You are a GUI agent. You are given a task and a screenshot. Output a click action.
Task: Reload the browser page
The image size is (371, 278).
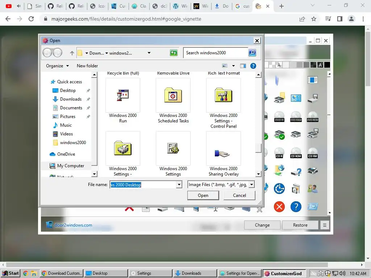(x=31, y=19)
